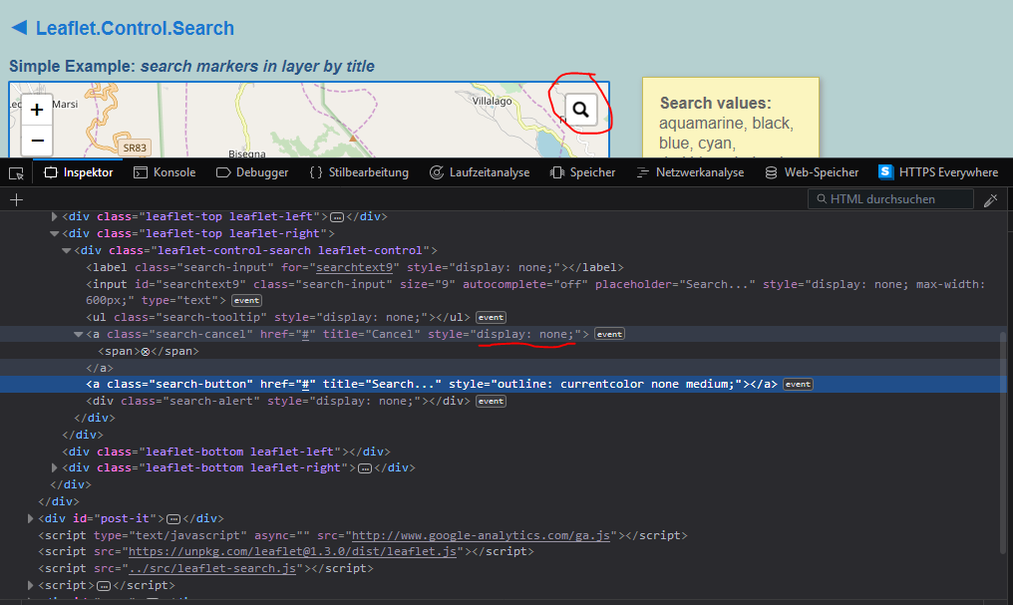
Task: Switch to the Konsole tab
Action: (165, 172)
